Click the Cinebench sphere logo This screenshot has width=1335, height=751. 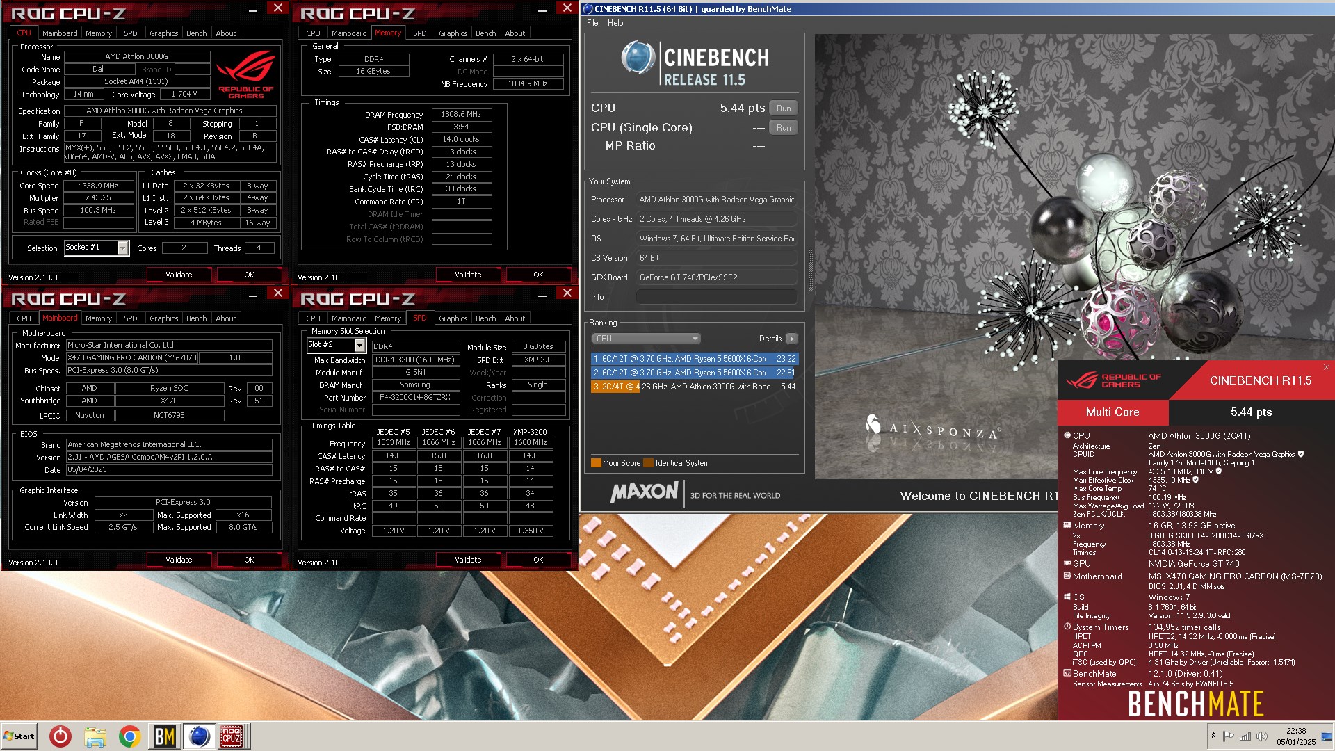point(638,57)
